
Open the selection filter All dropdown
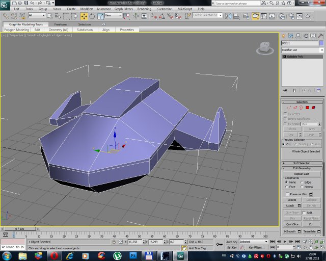[x=36, y=16]
